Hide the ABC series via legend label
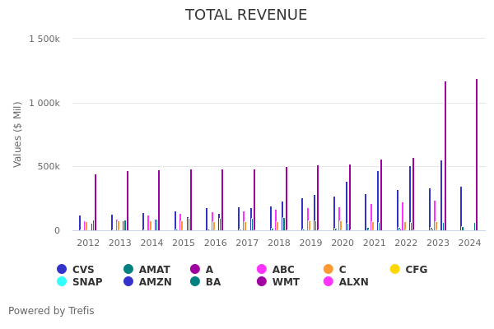 point(282,270)
